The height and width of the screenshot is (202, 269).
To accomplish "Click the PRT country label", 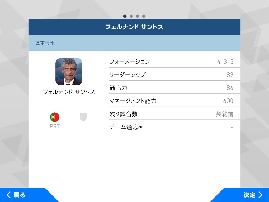I will (55, 126).
